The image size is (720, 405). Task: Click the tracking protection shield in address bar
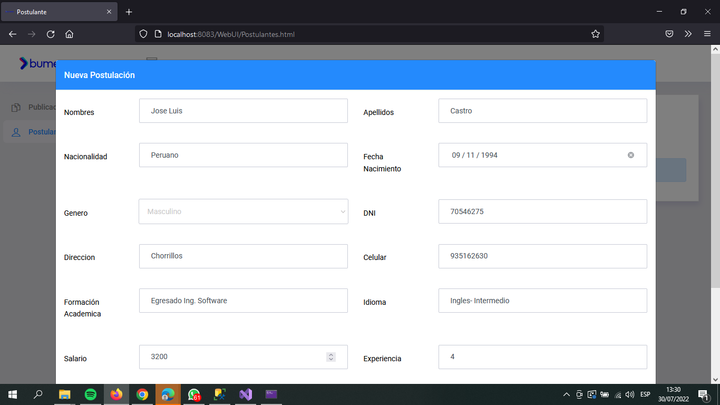click(x=143, y=33)
